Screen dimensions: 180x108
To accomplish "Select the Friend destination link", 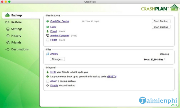I will click(53, 31).
